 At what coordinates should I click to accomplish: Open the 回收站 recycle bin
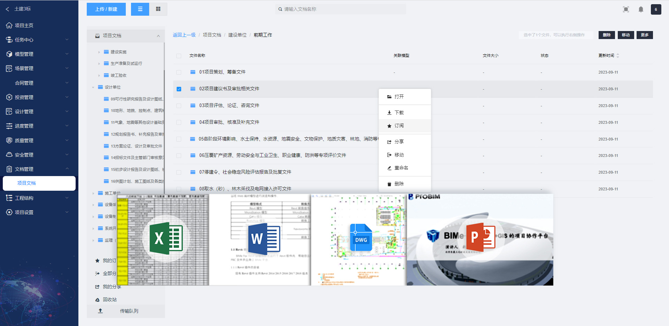[x=109, y=300]
